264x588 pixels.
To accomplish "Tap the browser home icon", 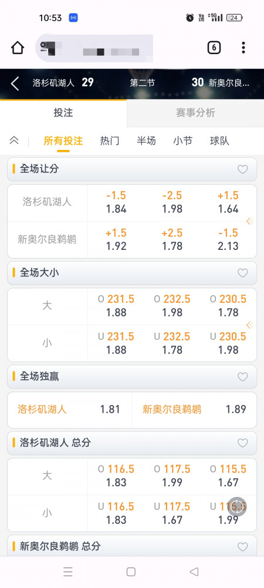I will pos(18,48).
